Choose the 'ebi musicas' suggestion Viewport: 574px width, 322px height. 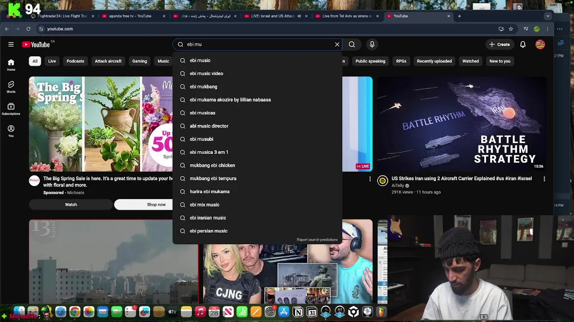(x=257, y=113)
